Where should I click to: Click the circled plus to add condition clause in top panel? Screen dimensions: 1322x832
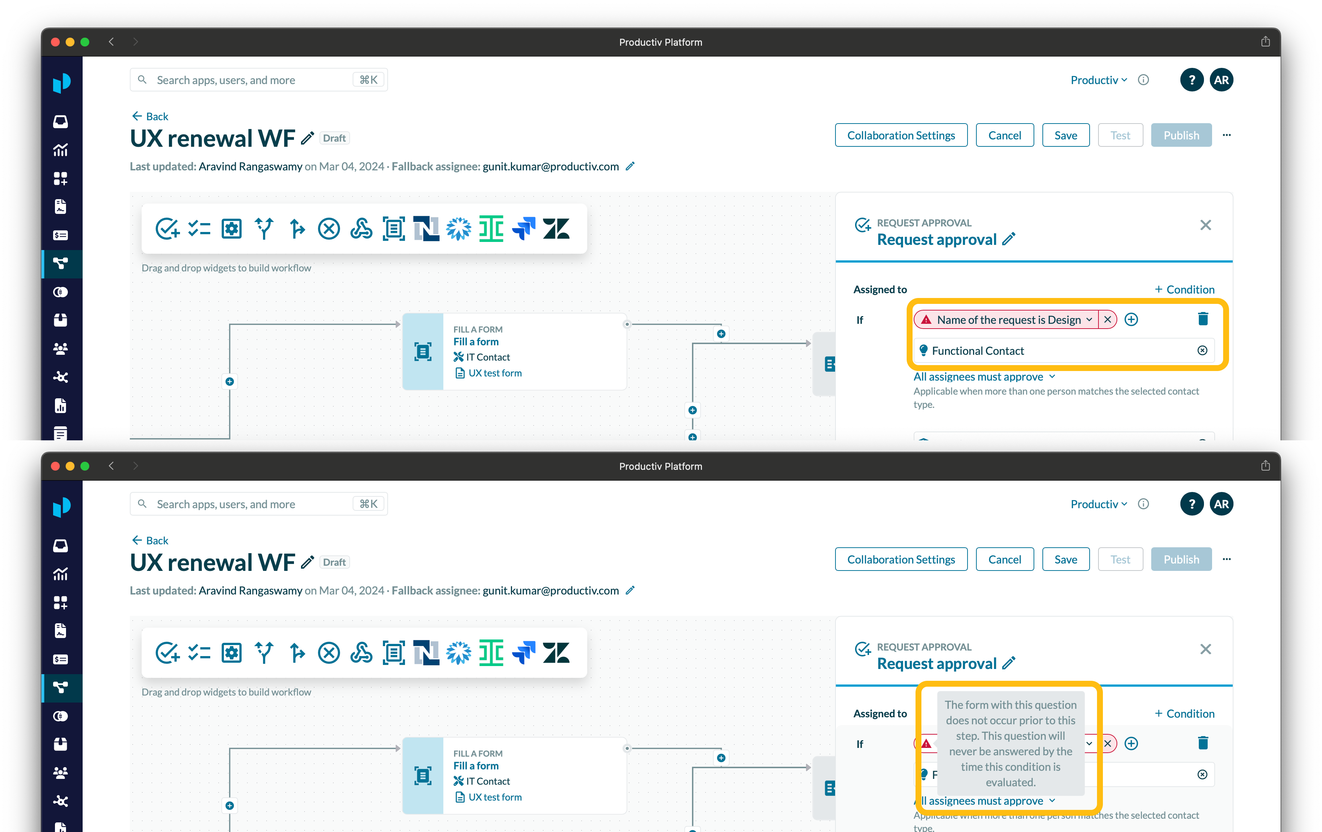coord(1131,319)
